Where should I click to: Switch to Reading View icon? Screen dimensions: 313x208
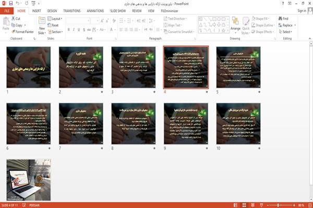[252, 205]
